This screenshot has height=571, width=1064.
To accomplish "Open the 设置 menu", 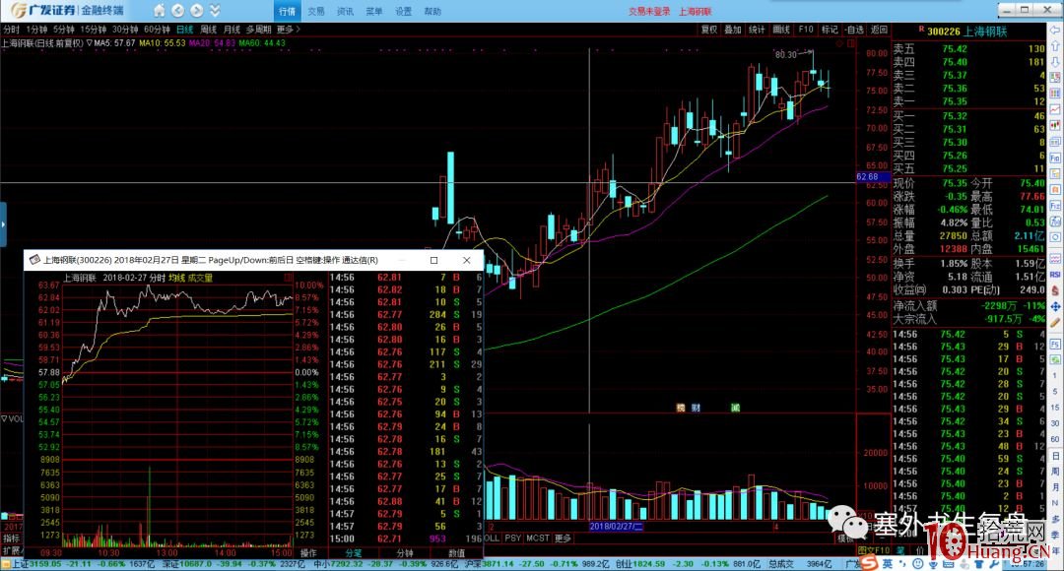I will (x=404, y=11).
